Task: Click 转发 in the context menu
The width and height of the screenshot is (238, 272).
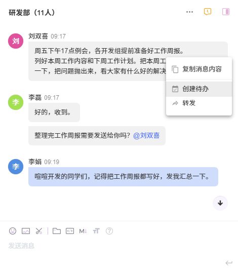Action: coord(199,103)
